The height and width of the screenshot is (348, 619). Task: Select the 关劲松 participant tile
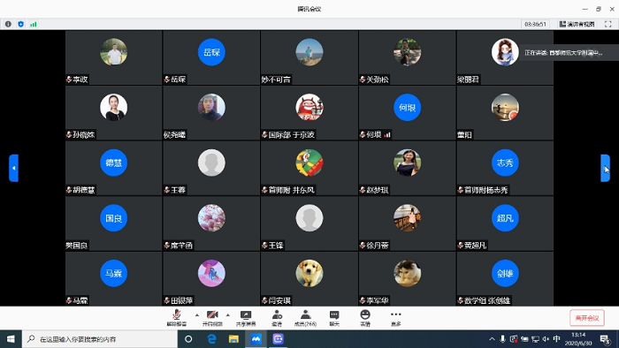[x=407, y=57]
